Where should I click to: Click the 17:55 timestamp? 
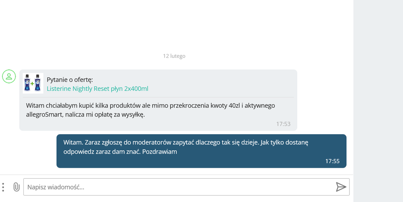(x=332, y=161)
